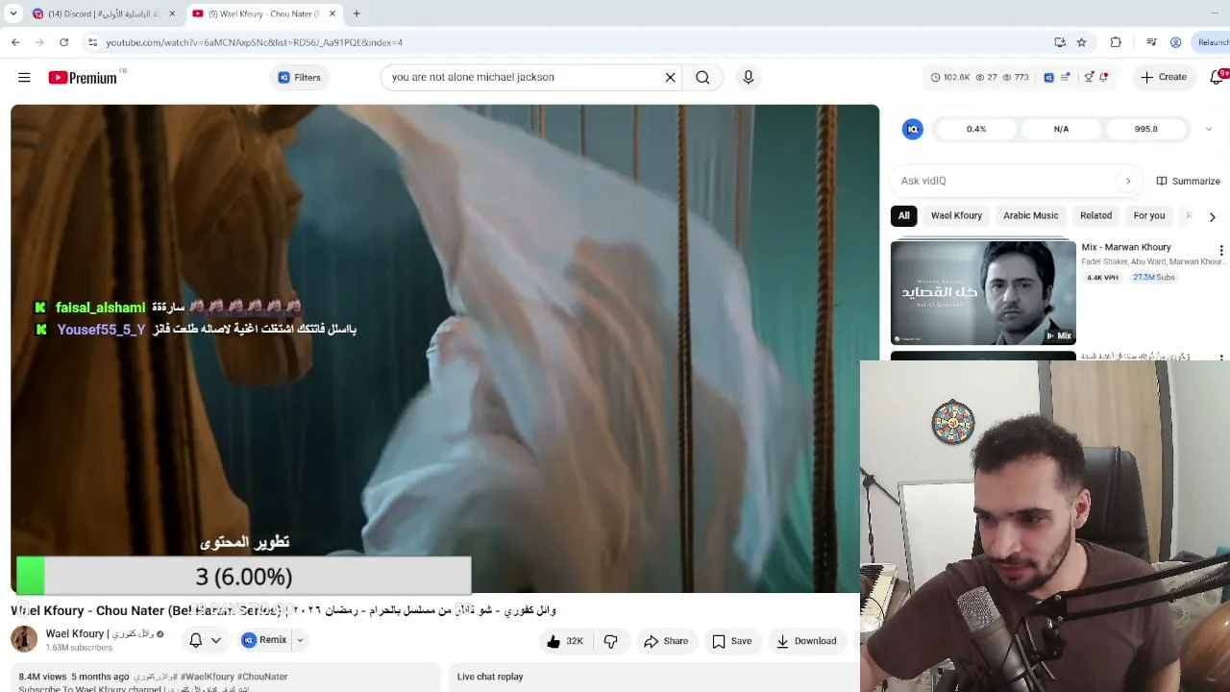The image size is (1230, 692).
Task: Open the #WaelKfoury hashtag link
Action: tap(207, 677)
